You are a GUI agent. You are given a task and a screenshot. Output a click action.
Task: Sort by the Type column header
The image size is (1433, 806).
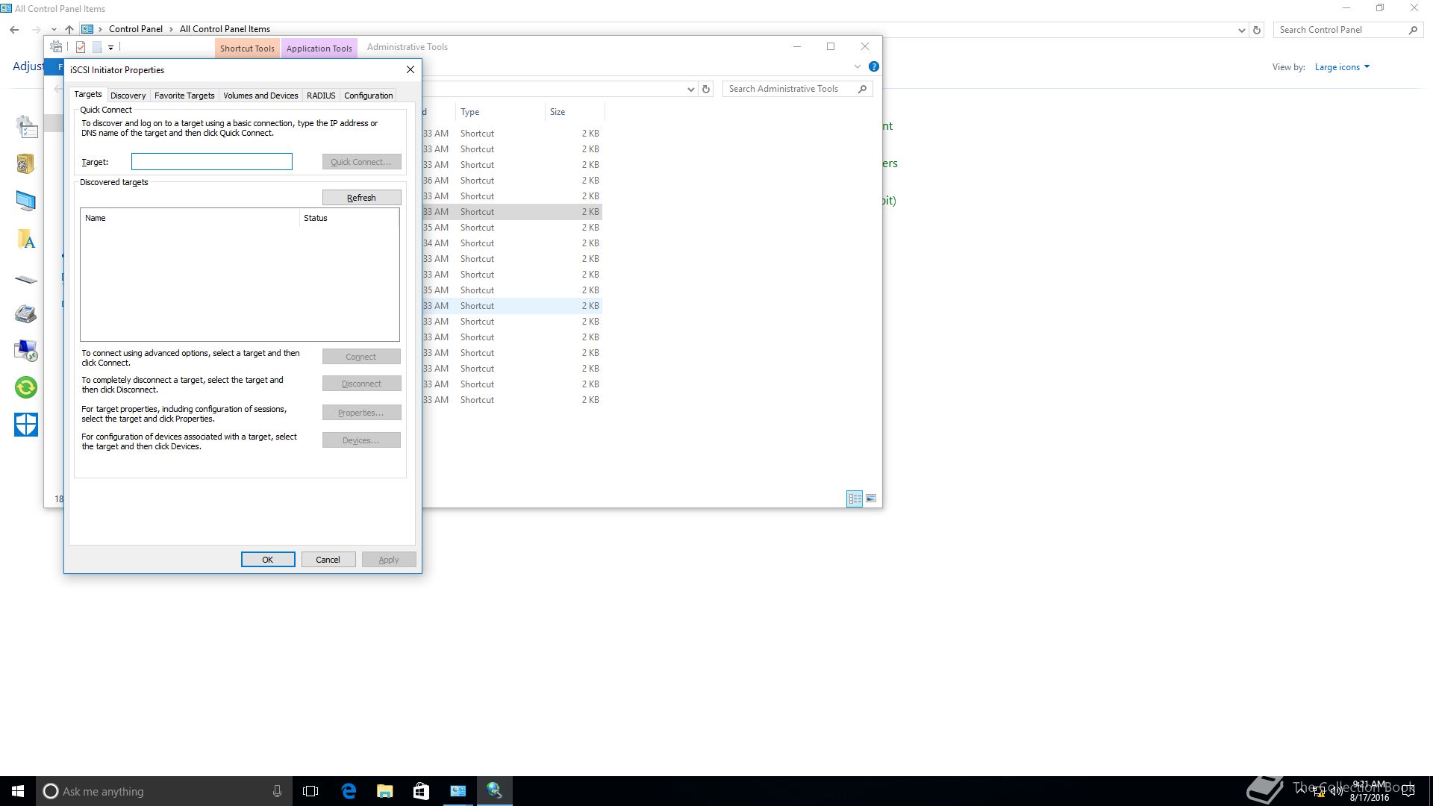click(500, 112)
